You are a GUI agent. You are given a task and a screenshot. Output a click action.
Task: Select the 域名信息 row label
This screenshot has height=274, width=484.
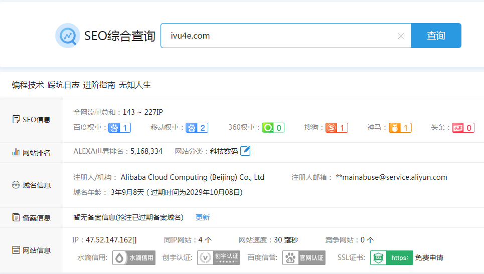[x=32, y=185]
